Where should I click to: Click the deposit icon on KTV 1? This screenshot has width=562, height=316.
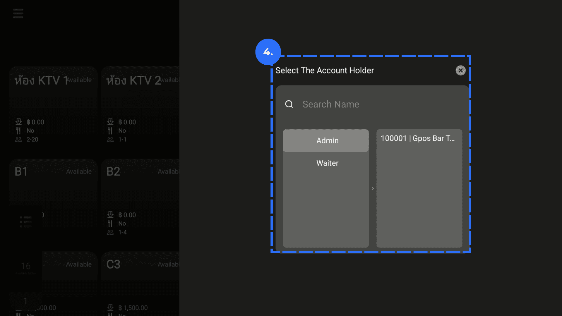[x=18, y=122]
